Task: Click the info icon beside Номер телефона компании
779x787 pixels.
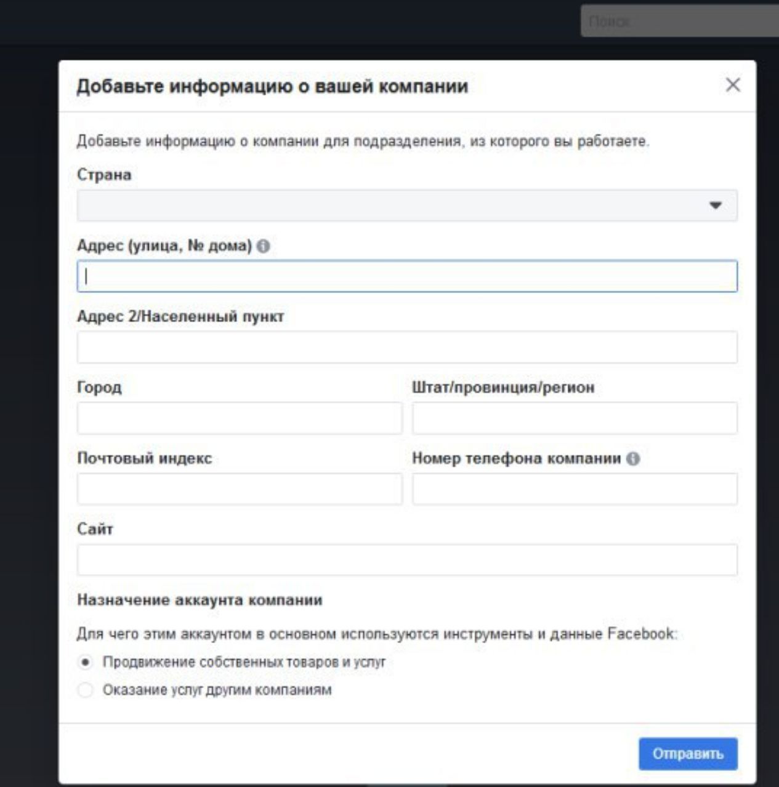Action: 633,458
